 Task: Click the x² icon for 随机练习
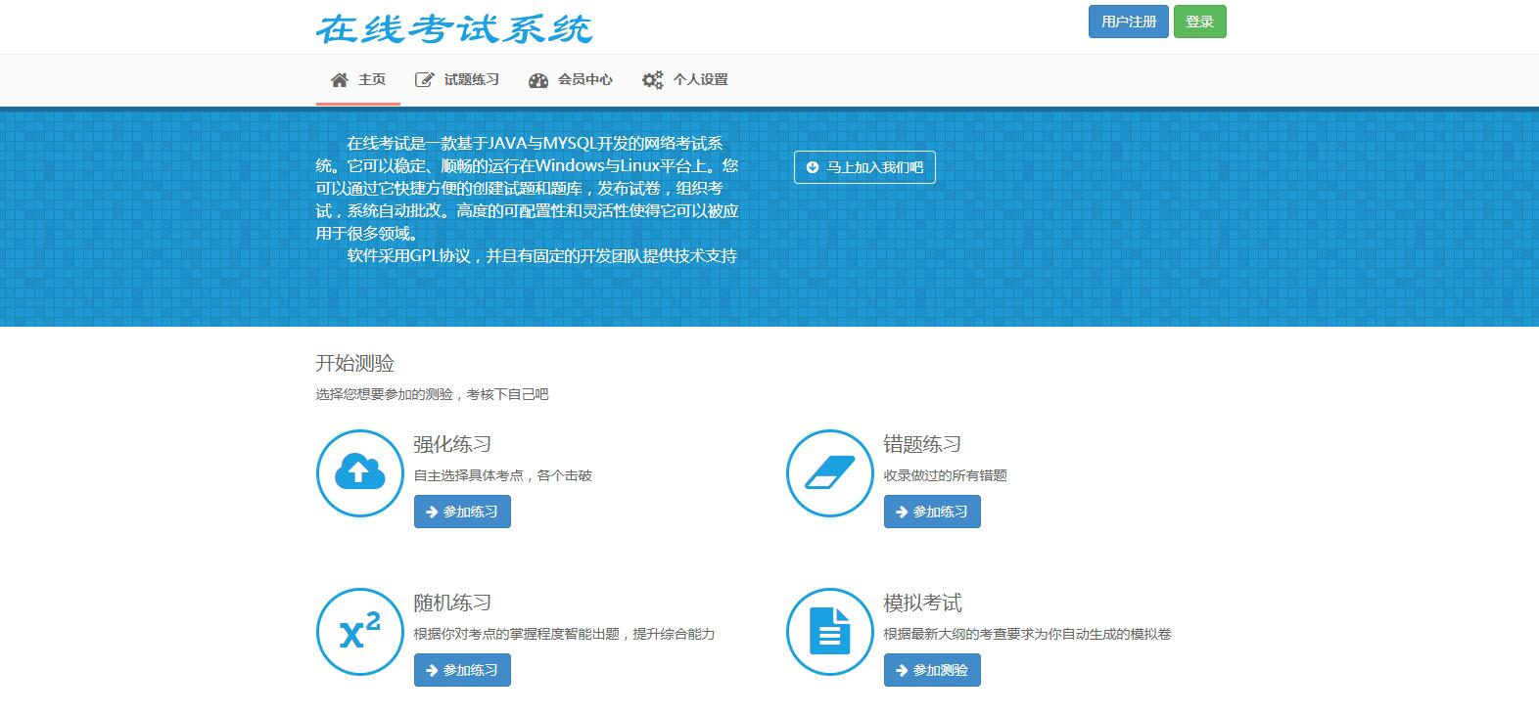(x=359, y=632)
